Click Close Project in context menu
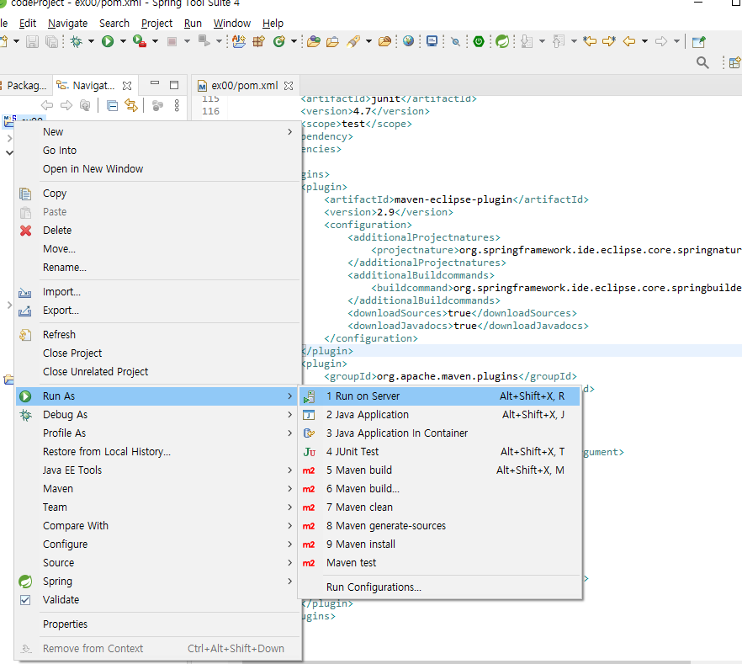This screenshot has height=664, width=742. pos(158,353)
